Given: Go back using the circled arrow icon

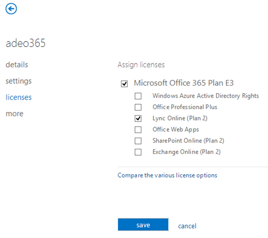Looking at the screenshot, I should tap(11, 8).
